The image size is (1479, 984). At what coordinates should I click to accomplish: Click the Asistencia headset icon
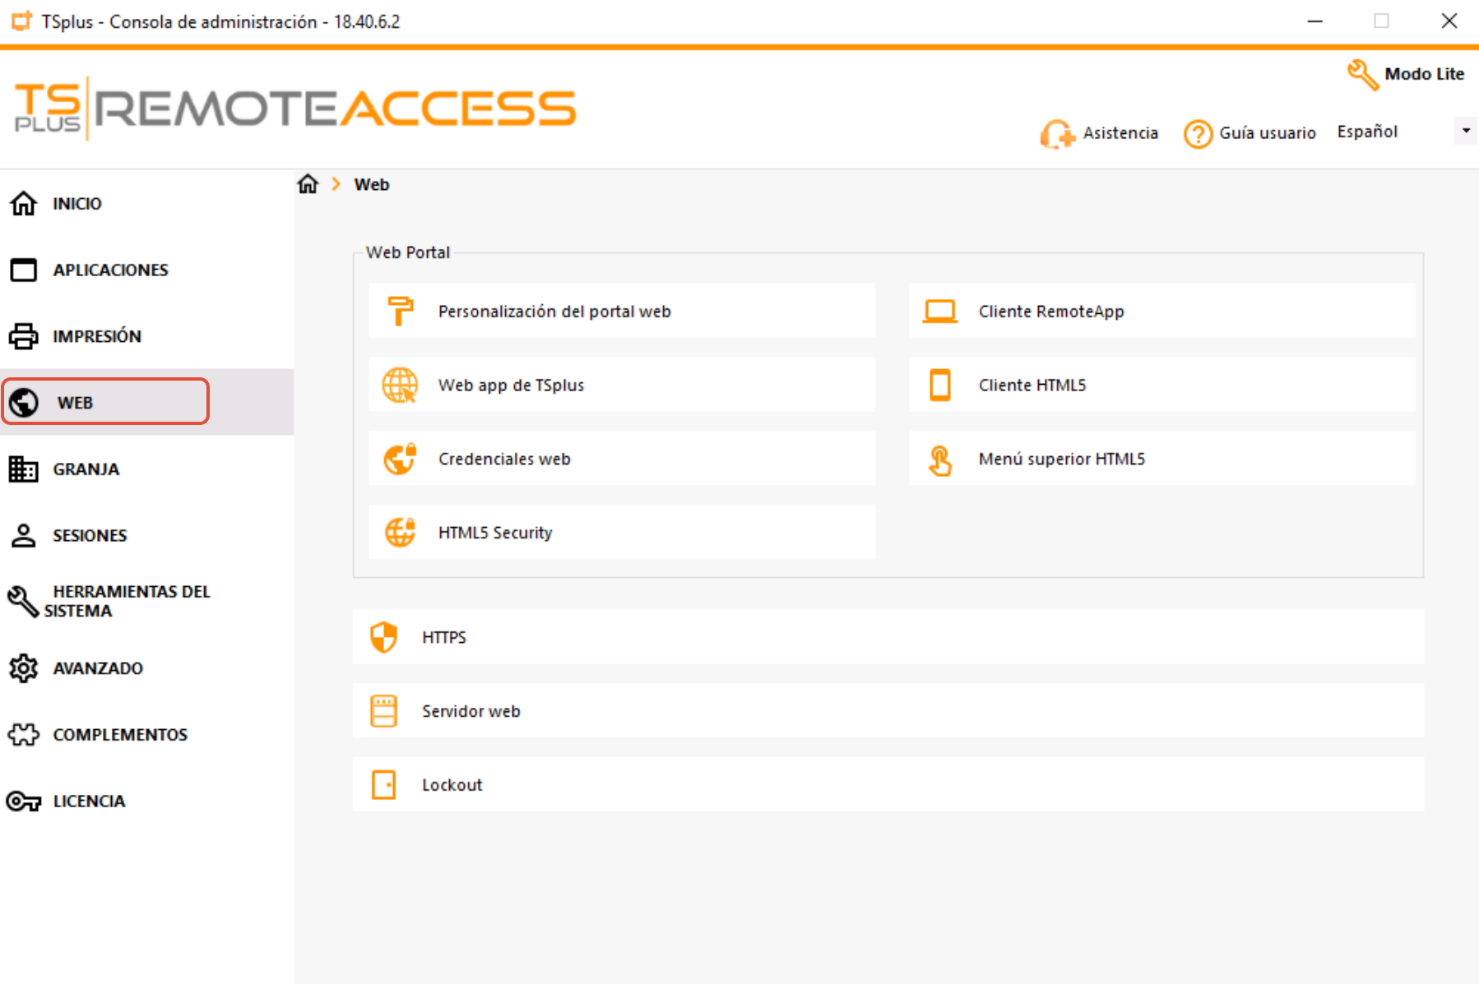[1057, 133]
